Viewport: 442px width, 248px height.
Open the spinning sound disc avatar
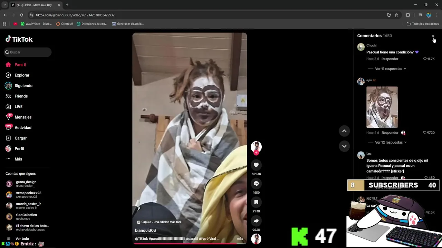tap(256, 239)
